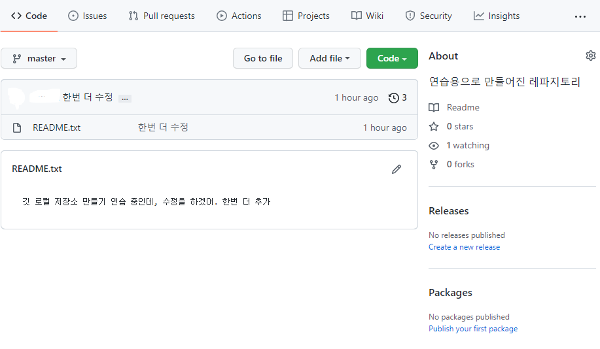
Task: Open the Code tab
Action: (29, 16)
